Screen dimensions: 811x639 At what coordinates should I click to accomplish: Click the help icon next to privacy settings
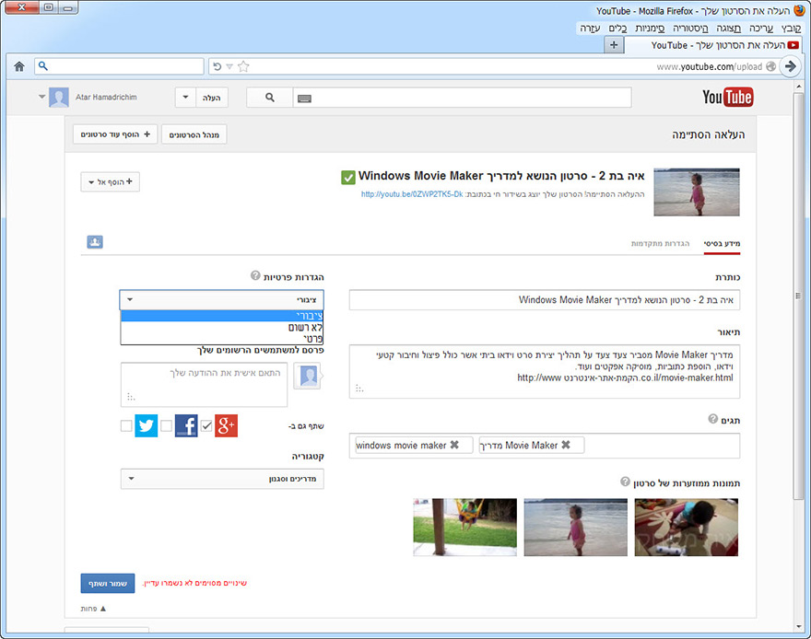[x=255, y=274]
